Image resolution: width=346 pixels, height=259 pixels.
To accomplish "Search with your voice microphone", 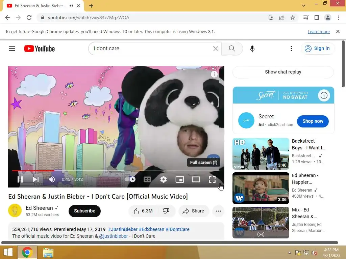I will click(252, 49).
